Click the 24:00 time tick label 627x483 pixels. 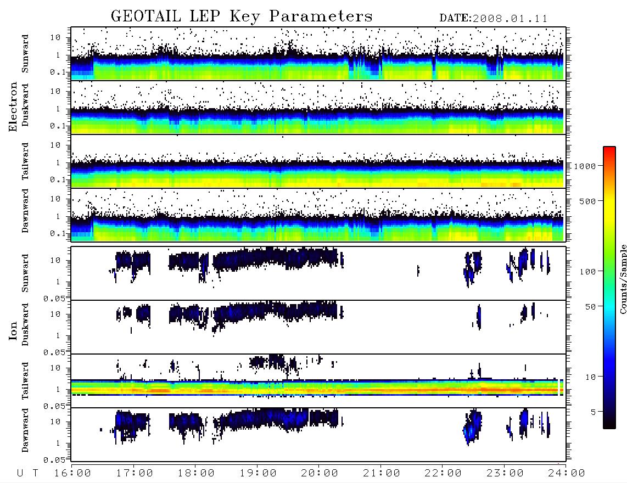566,474
